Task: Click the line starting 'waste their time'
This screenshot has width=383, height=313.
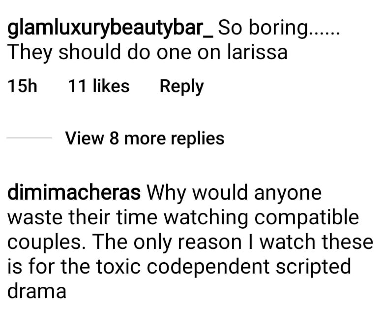Action: 183,218
